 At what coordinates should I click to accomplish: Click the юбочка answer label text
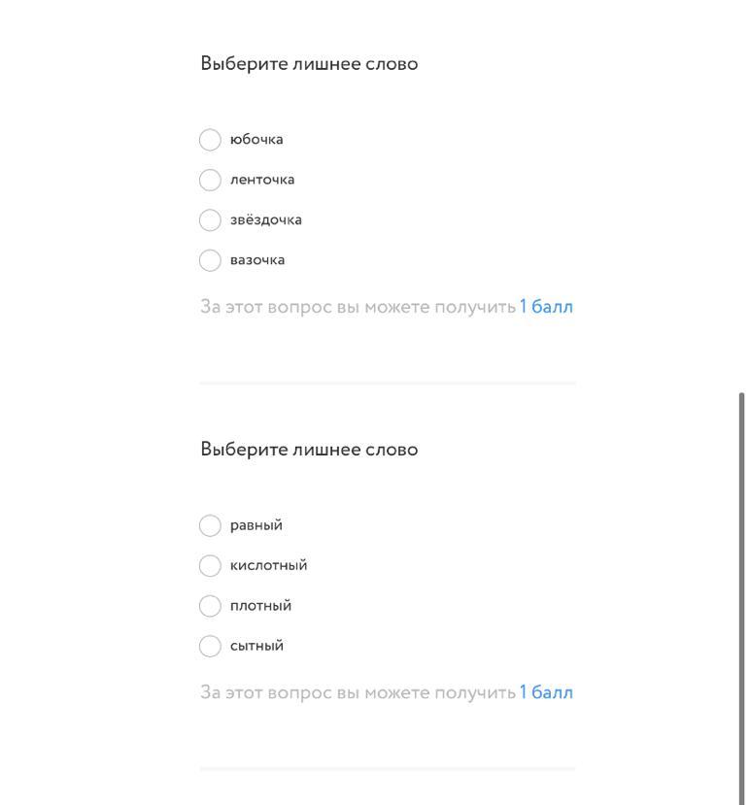(x=256, y=140)
